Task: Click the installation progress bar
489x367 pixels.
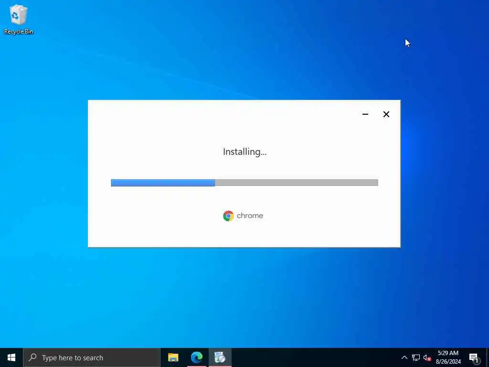Action: 244,183
